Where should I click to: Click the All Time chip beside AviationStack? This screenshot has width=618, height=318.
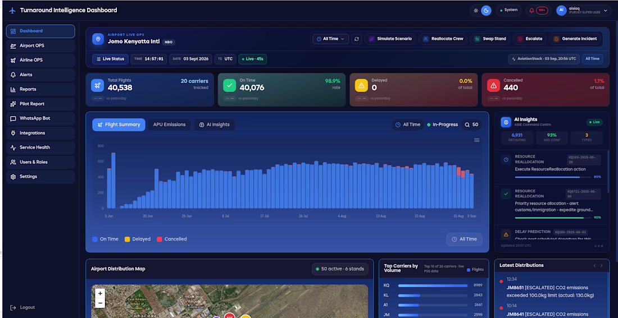click(592, 59)
